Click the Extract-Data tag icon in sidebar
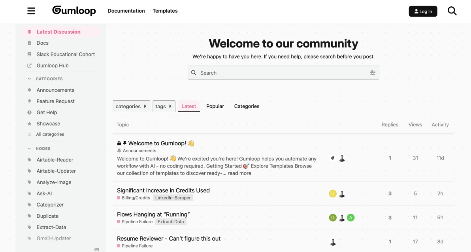The height and width of the screenshot is (252, 471). 29,227
